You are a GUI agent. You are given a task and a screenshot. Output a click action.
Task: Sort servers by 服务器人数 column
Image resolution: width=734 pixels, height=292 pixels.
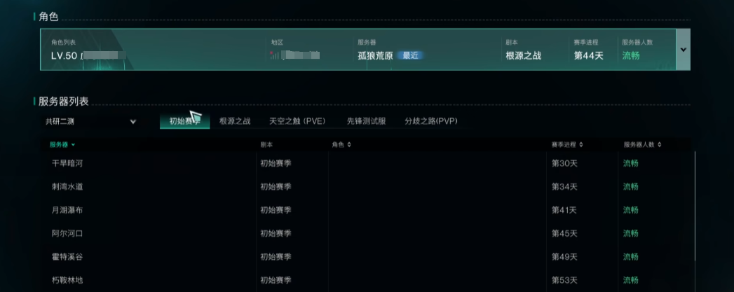[659, 145]
